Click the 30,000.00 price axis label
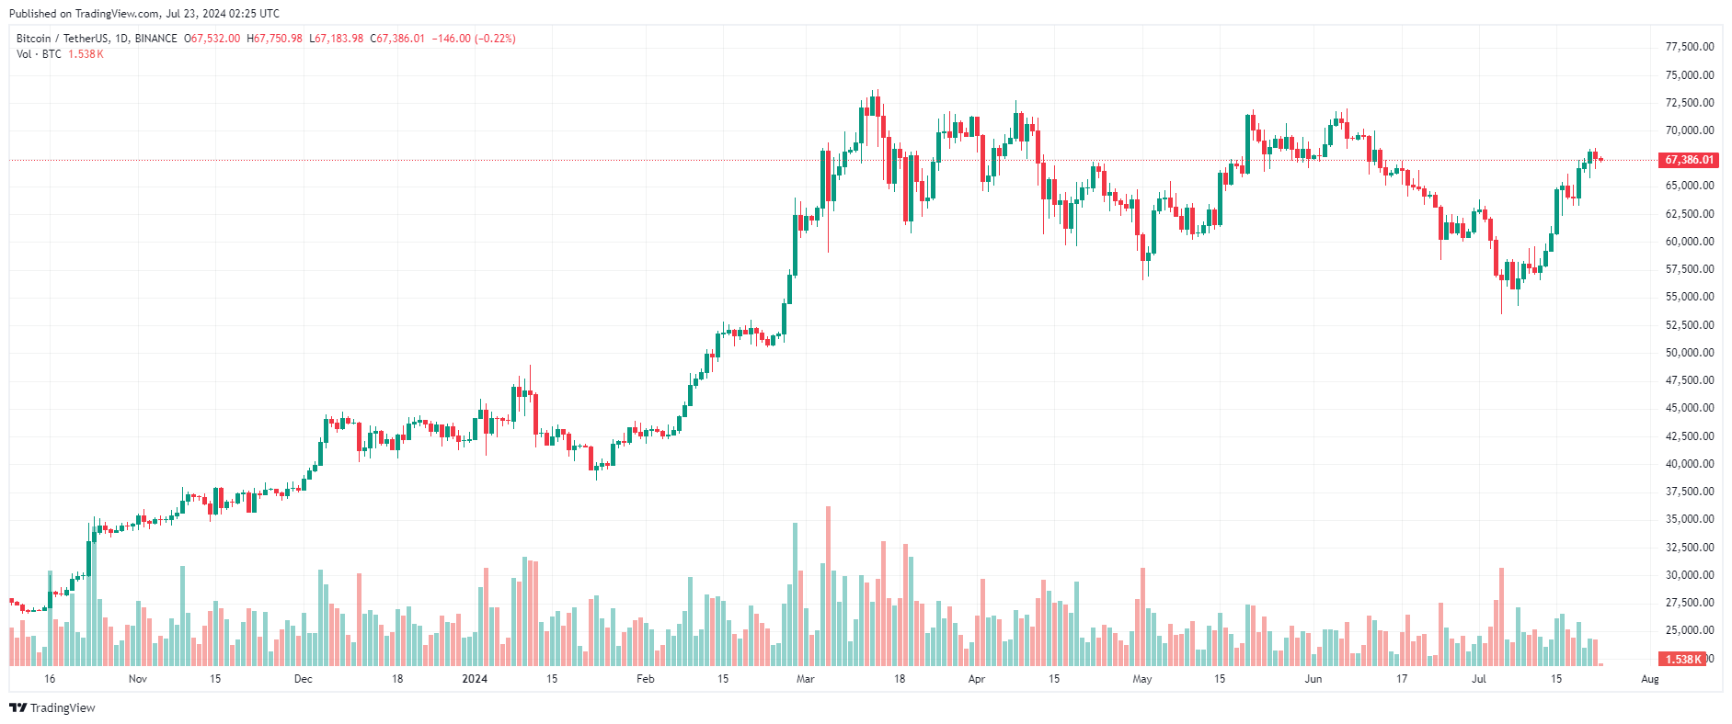The width and height of the screenshot is (1732, 724). [x=1690, y=575]
